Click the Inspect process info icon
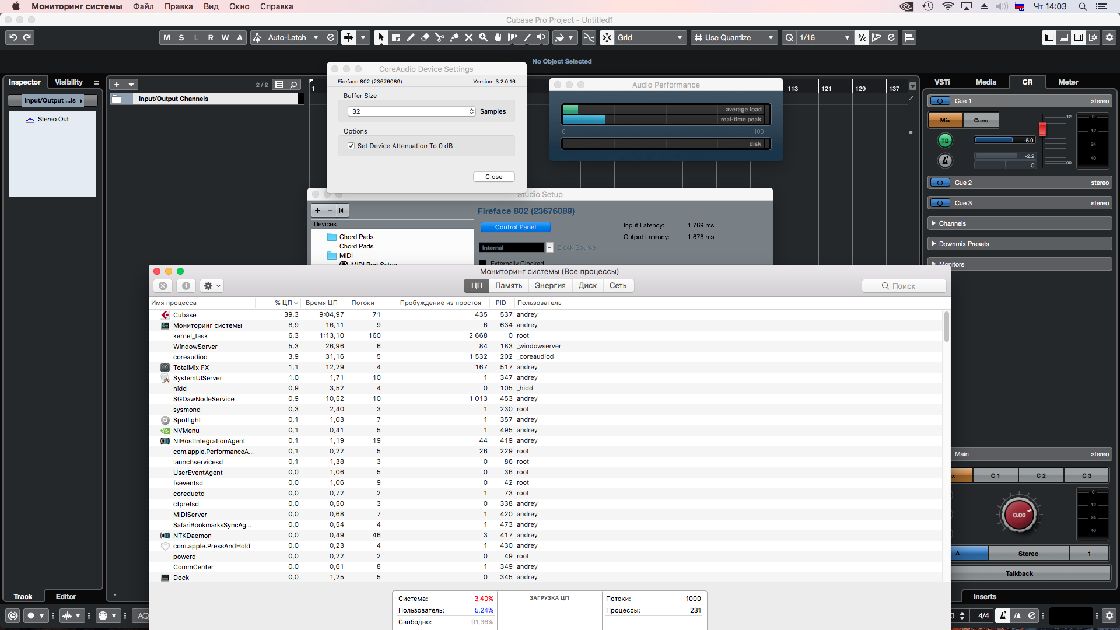 186,286
